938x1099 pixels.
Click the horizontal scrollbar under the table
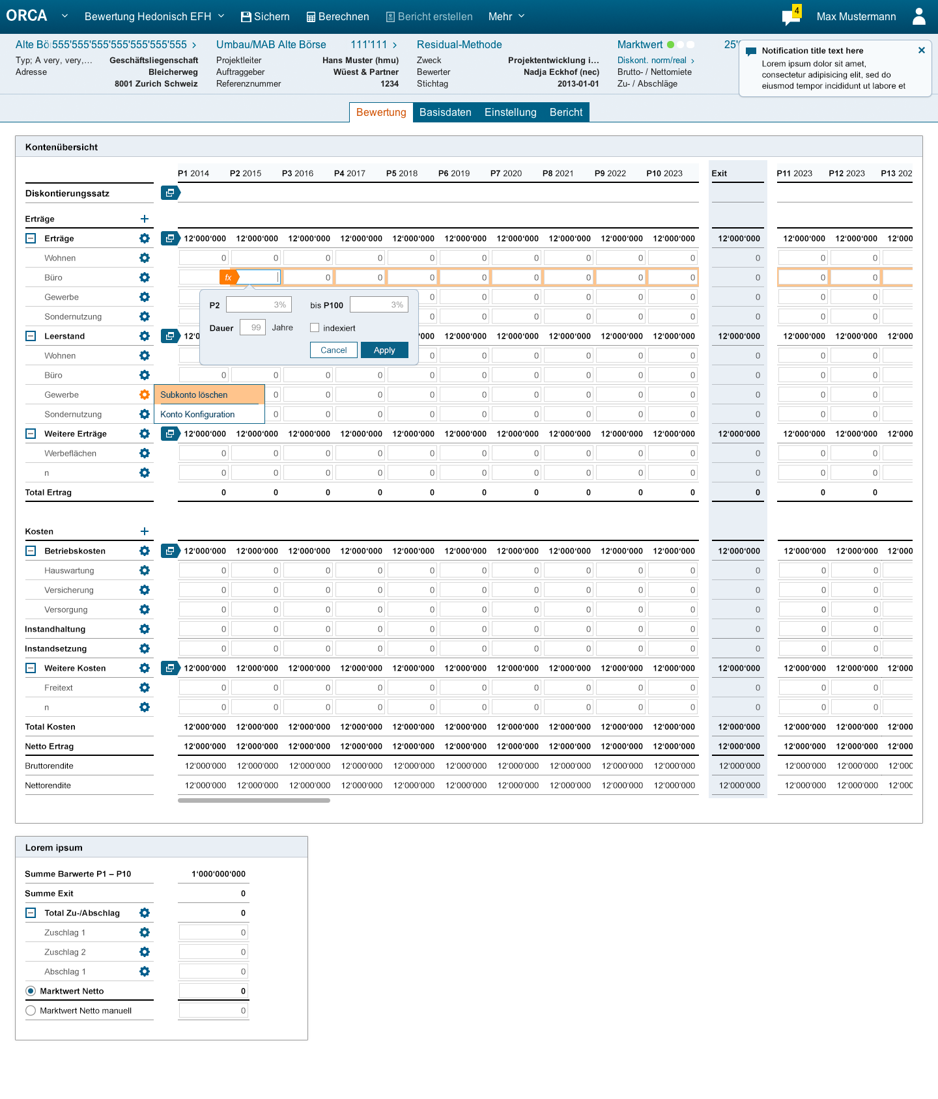(253, 800)
